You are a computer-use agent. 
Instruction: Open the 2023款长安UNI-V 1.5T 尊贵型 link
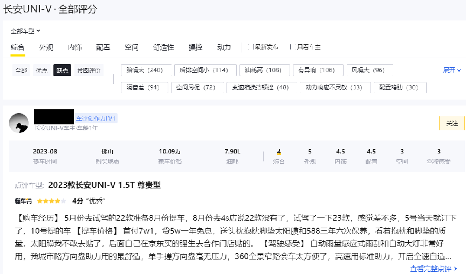105,185
